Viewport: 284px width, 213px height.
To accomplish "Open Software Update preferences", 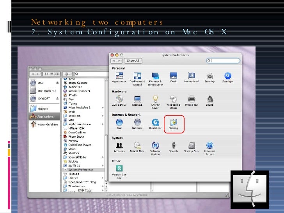I will pos(155,149).
